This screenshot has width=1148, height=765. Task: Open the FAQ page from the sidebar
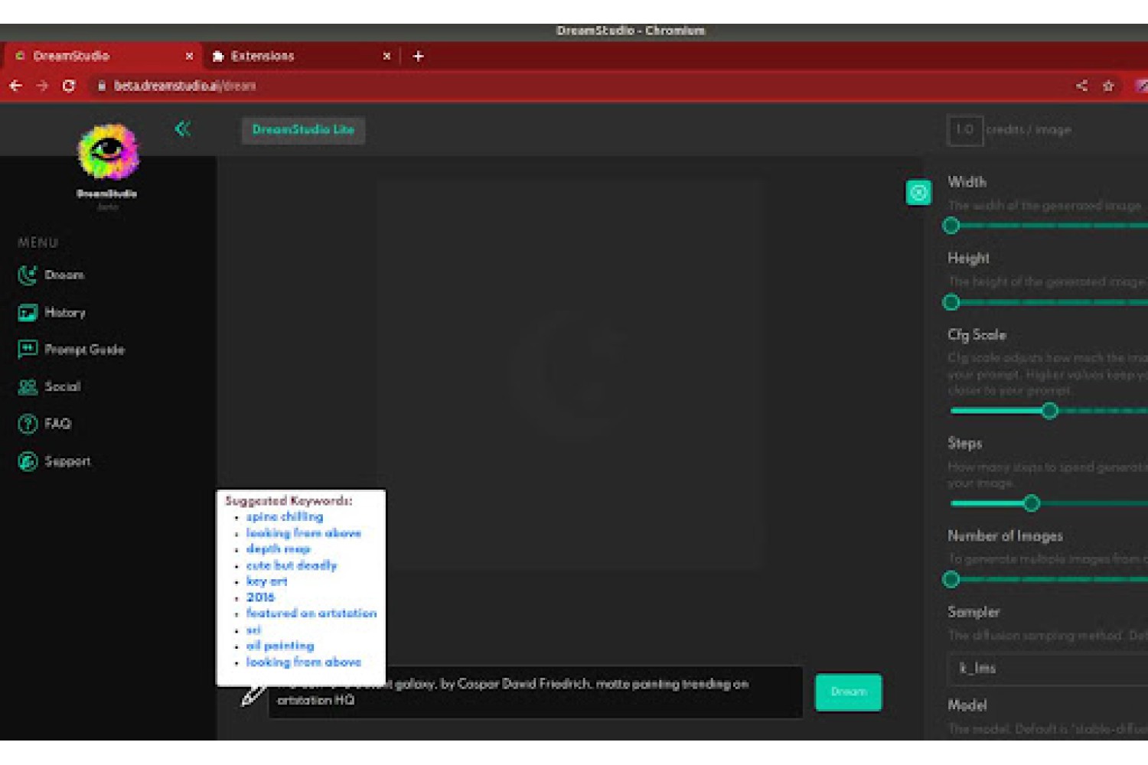(x=44, y=424)
